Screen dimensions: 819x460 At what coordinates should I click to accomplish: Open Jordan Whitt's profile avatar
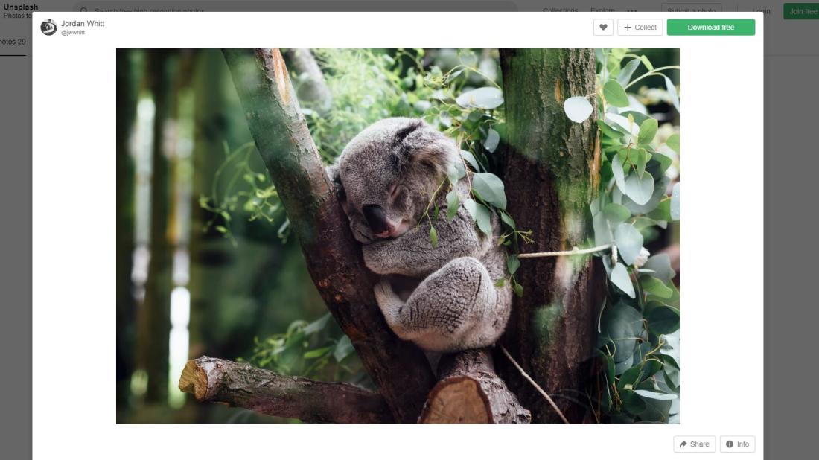point(48,27)
